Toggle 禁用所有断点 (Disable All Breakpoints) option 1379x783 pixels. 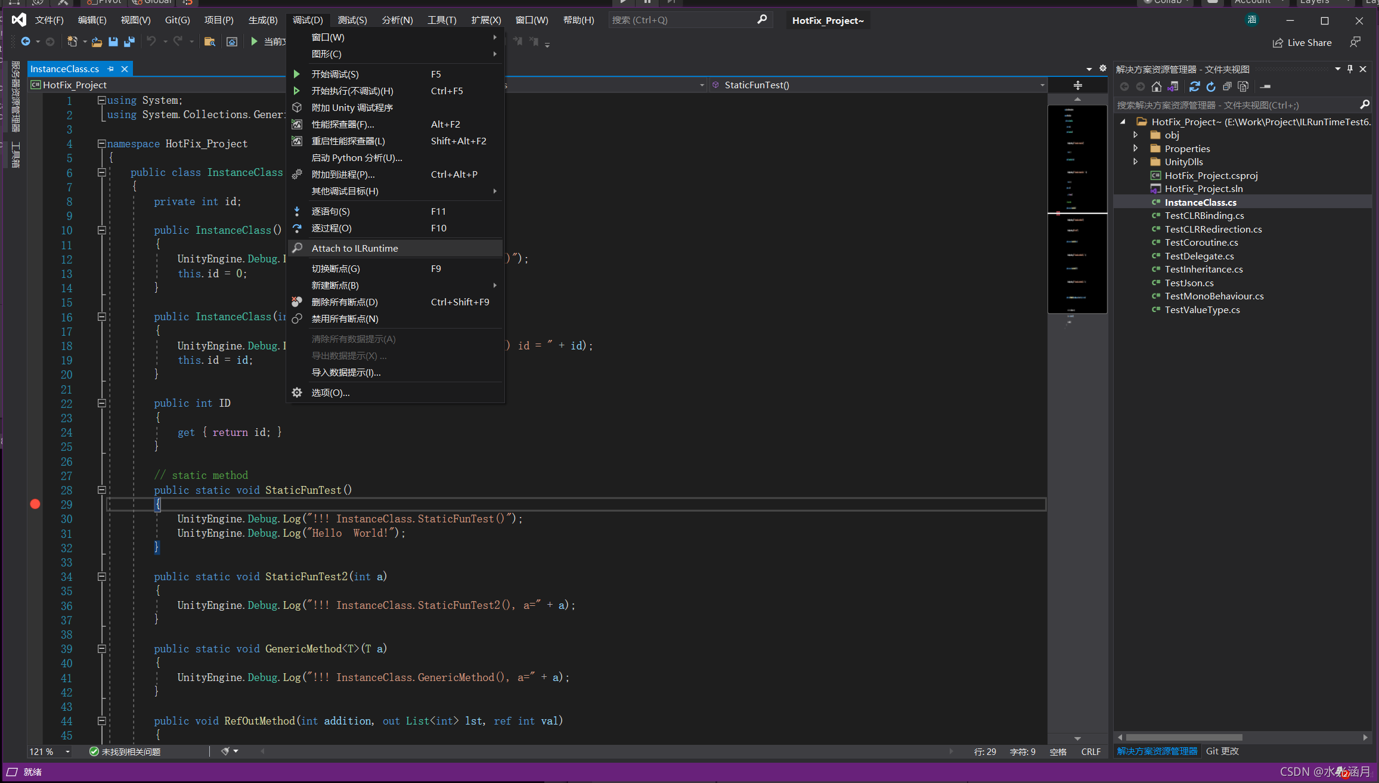point(345,319)
